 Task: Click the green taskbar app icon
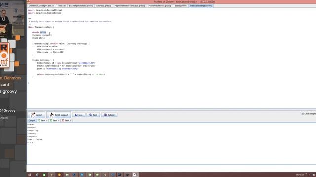point(44,175)
